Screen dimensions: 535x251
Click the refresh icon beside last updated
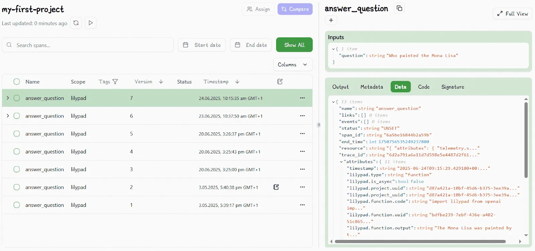(76, 23)
